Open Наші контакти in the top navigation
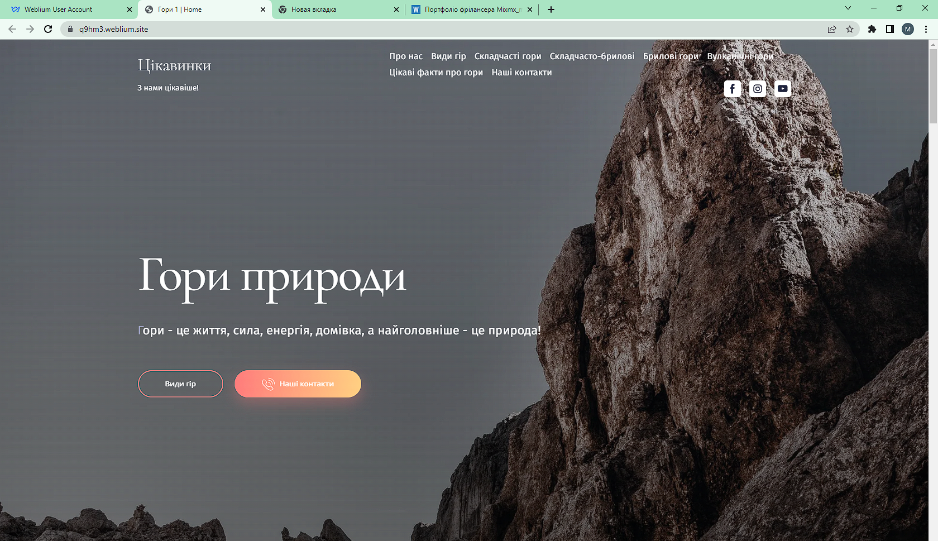 (x=521, y=73)
